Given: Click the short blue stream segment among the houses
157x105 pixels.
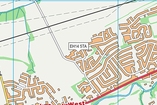Looking at the screenshot, I should (x=107, y=56).
